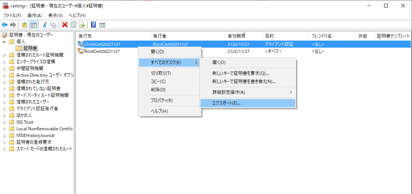The height and width of the screenshot is (194, 412).
Task: Open the 操作(A) menu
Action: pyautogui.click(x=35, y=16)
